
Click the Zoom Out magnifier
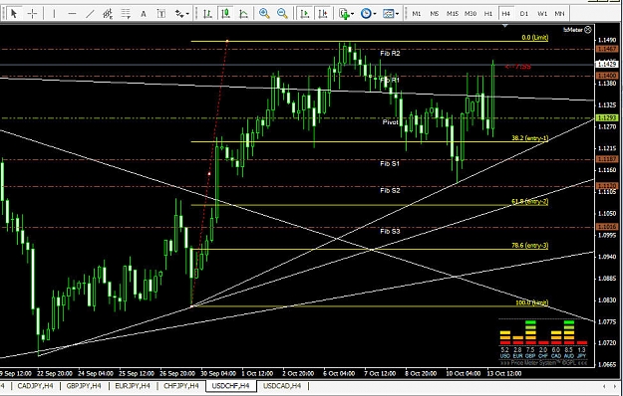(x=282, y=14)
